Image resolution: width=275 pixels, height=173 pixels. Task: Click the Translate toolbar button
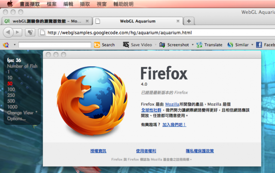click(209, 45)
